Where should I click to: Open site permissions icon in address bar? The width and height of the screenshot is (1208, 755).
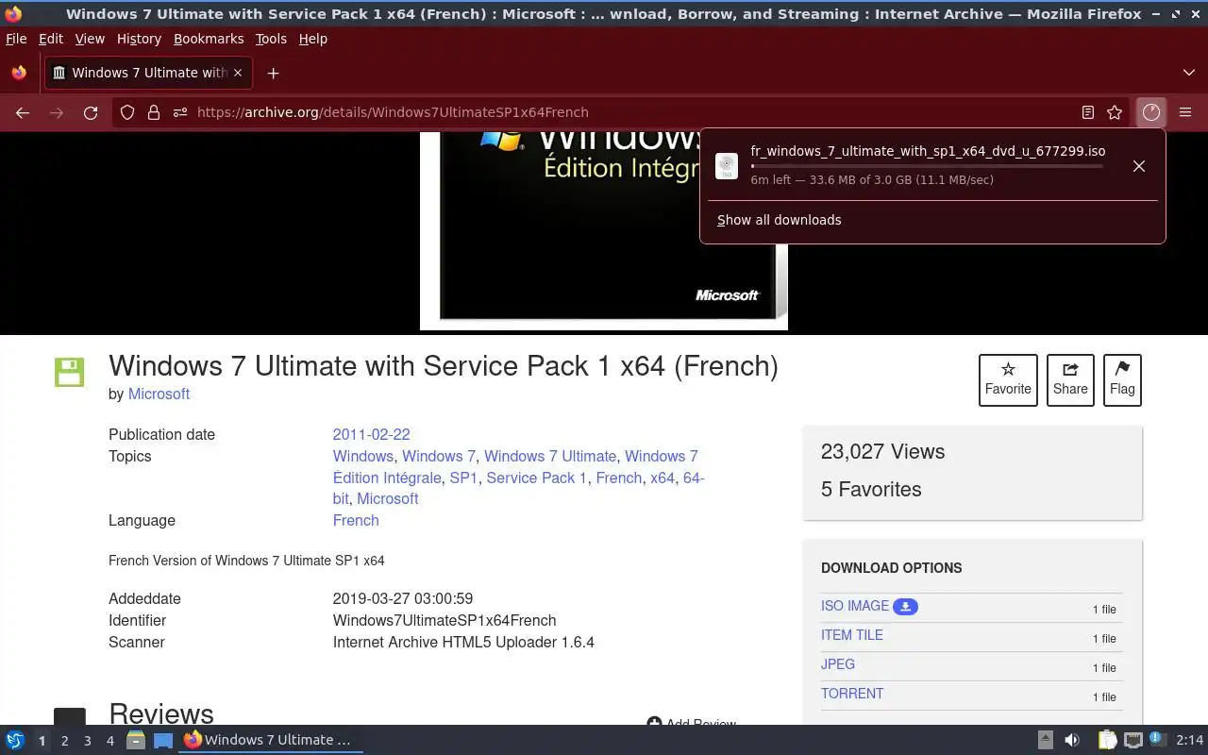pyautogui.click(x=180, y=112)
